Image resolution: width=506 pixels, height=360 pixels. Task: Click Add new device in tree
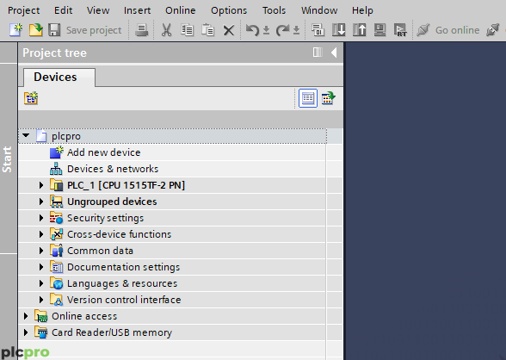pyautogui.click(x=104, y=152)
